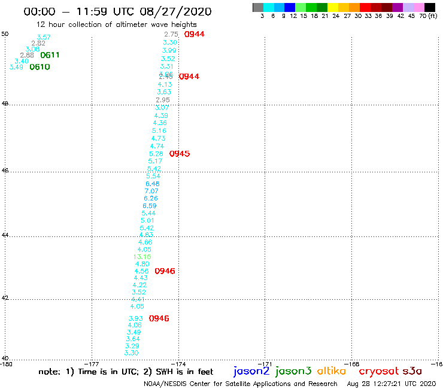Click the 3.99 wave height value

point(169,50)
